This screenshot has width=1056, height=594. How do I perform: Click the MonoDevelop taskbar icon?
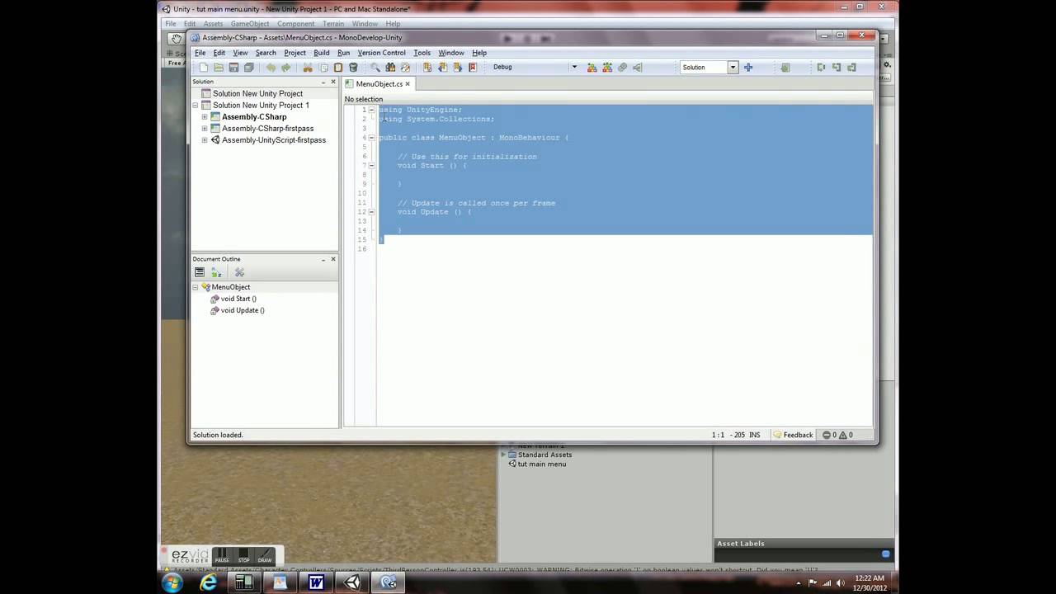pos(389,582)
